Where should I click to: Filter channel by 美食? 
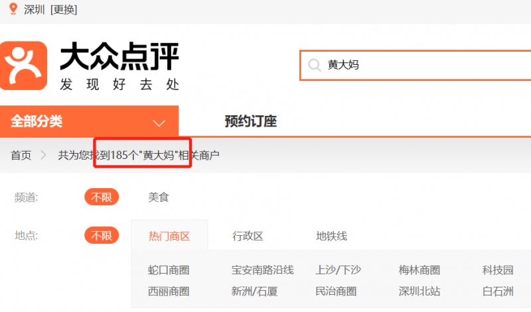(x=159, y=197)
